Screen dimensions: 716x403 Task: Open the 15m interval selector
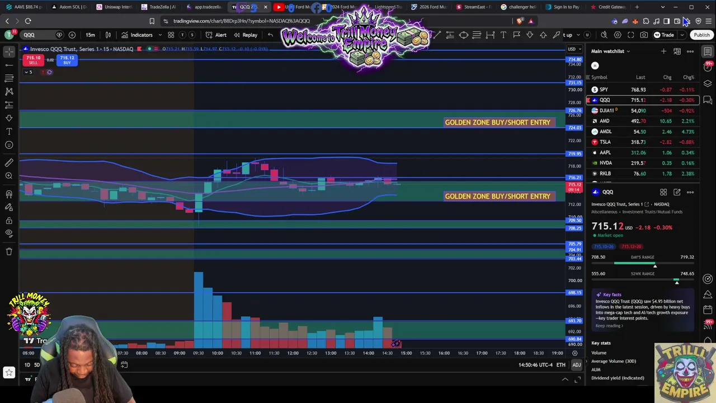pos(90,35)
